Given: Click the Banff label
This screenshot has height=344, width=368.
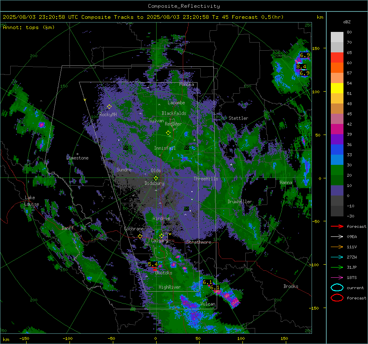Looking at the screenshot, I should pyautogui.click(x=67, y=228).
